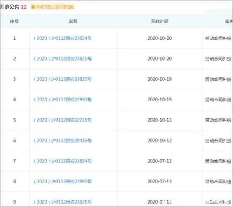Select serial number 3 cell
233x207 pixels.
coord(14,79)
